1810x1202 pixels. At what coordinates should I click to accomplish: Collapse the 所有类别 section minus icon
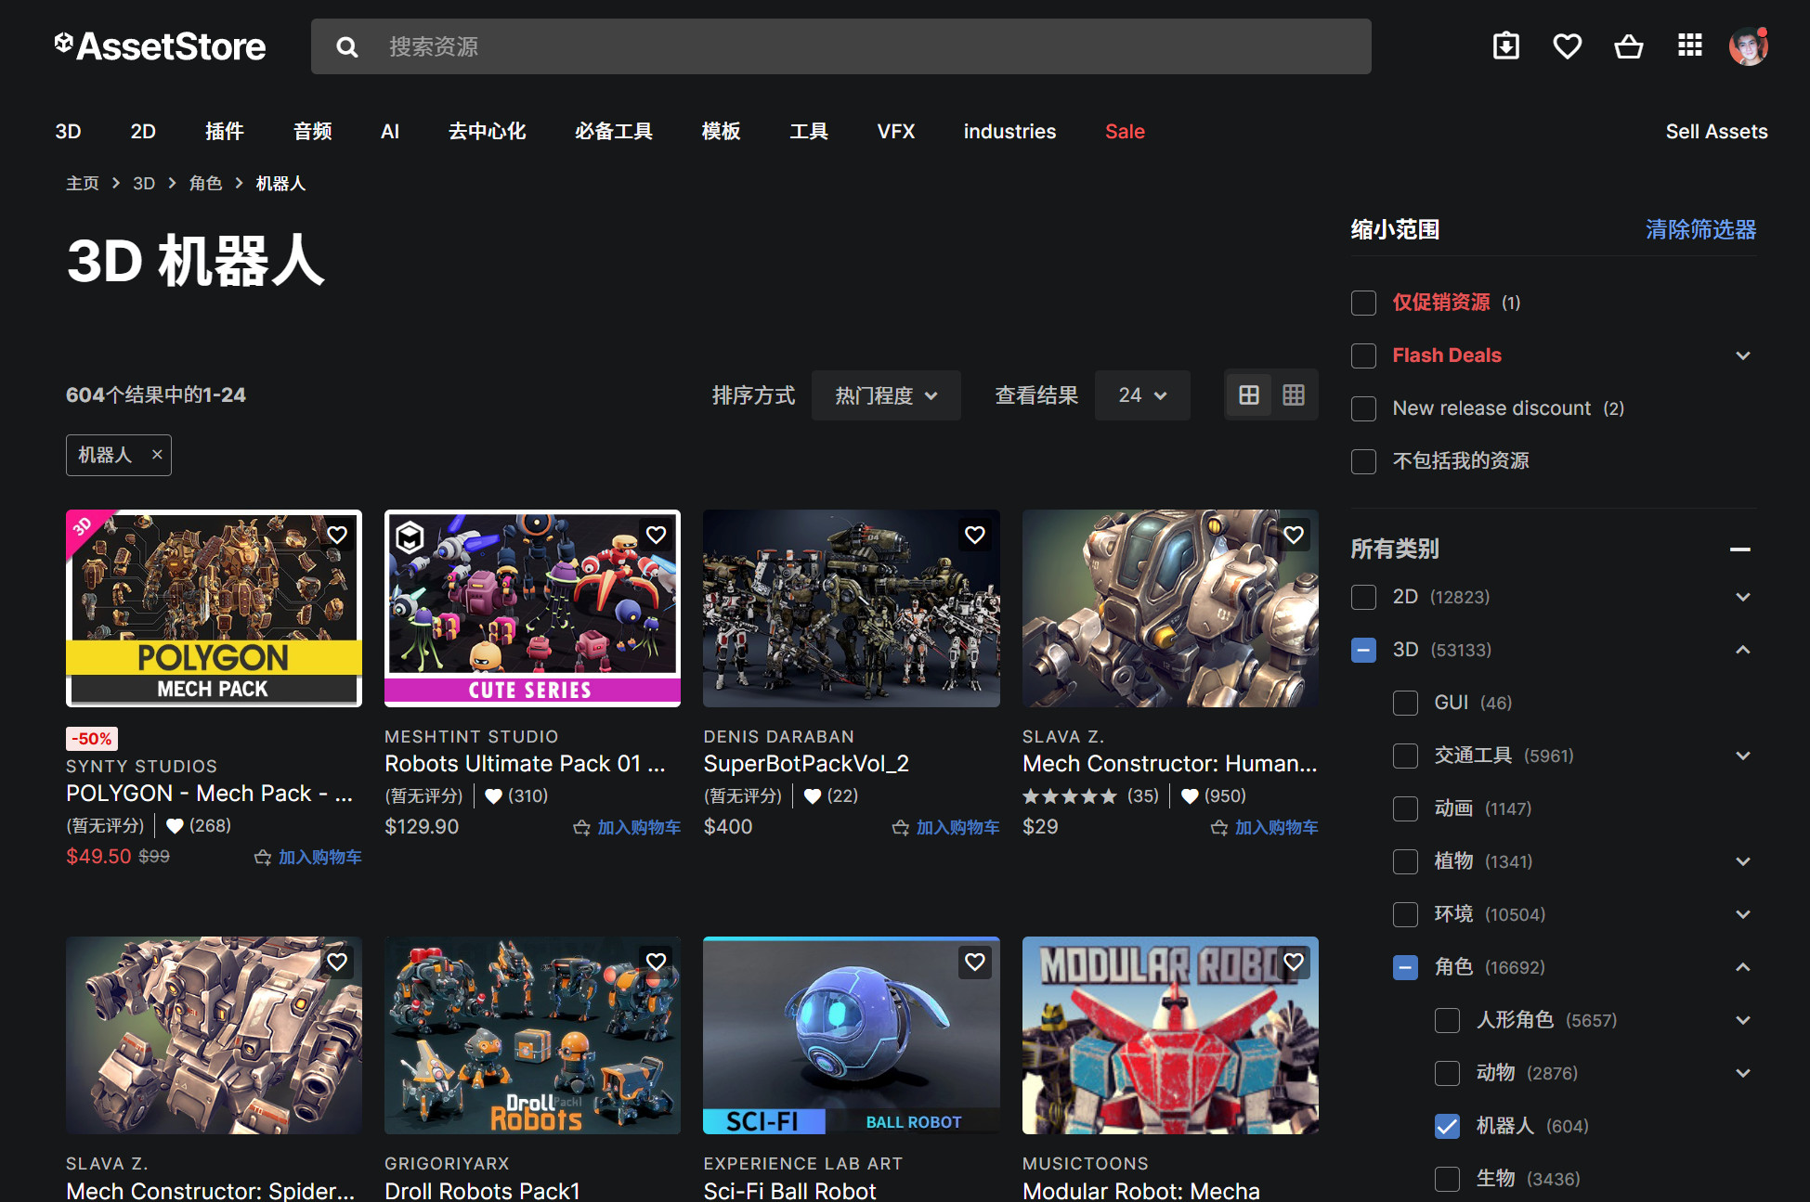[x=1740, y=549]
